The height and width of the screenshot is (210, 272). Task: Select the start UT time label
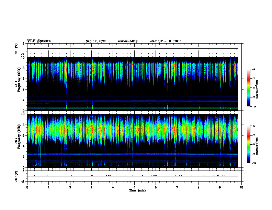click(x=166, y=41)
